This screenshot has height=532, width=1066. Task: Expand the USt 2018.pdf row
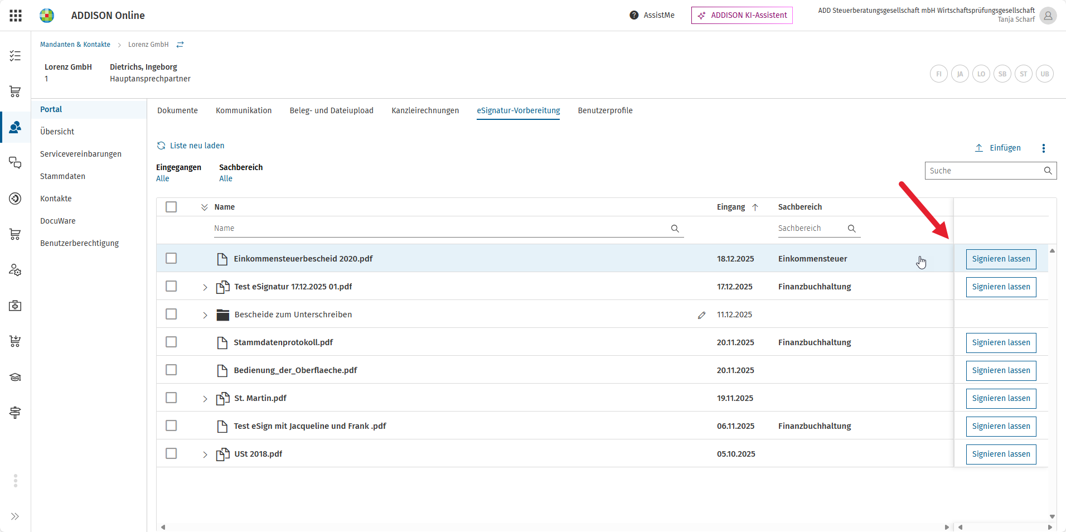pos(205,454)
